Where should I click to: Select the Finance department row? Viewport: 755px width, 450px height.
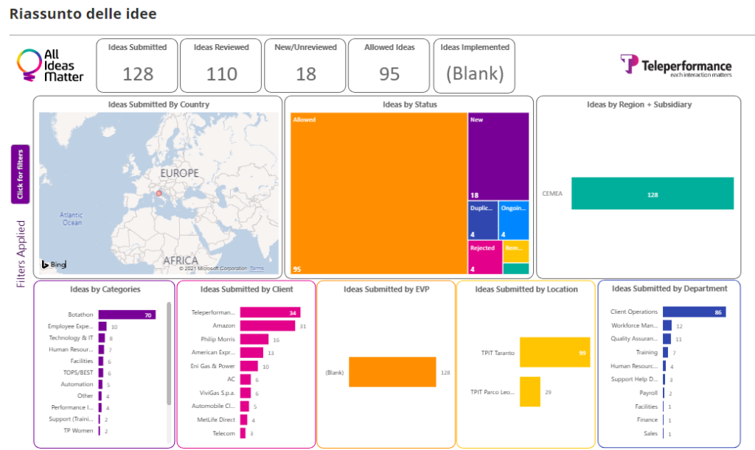point(655,420)
